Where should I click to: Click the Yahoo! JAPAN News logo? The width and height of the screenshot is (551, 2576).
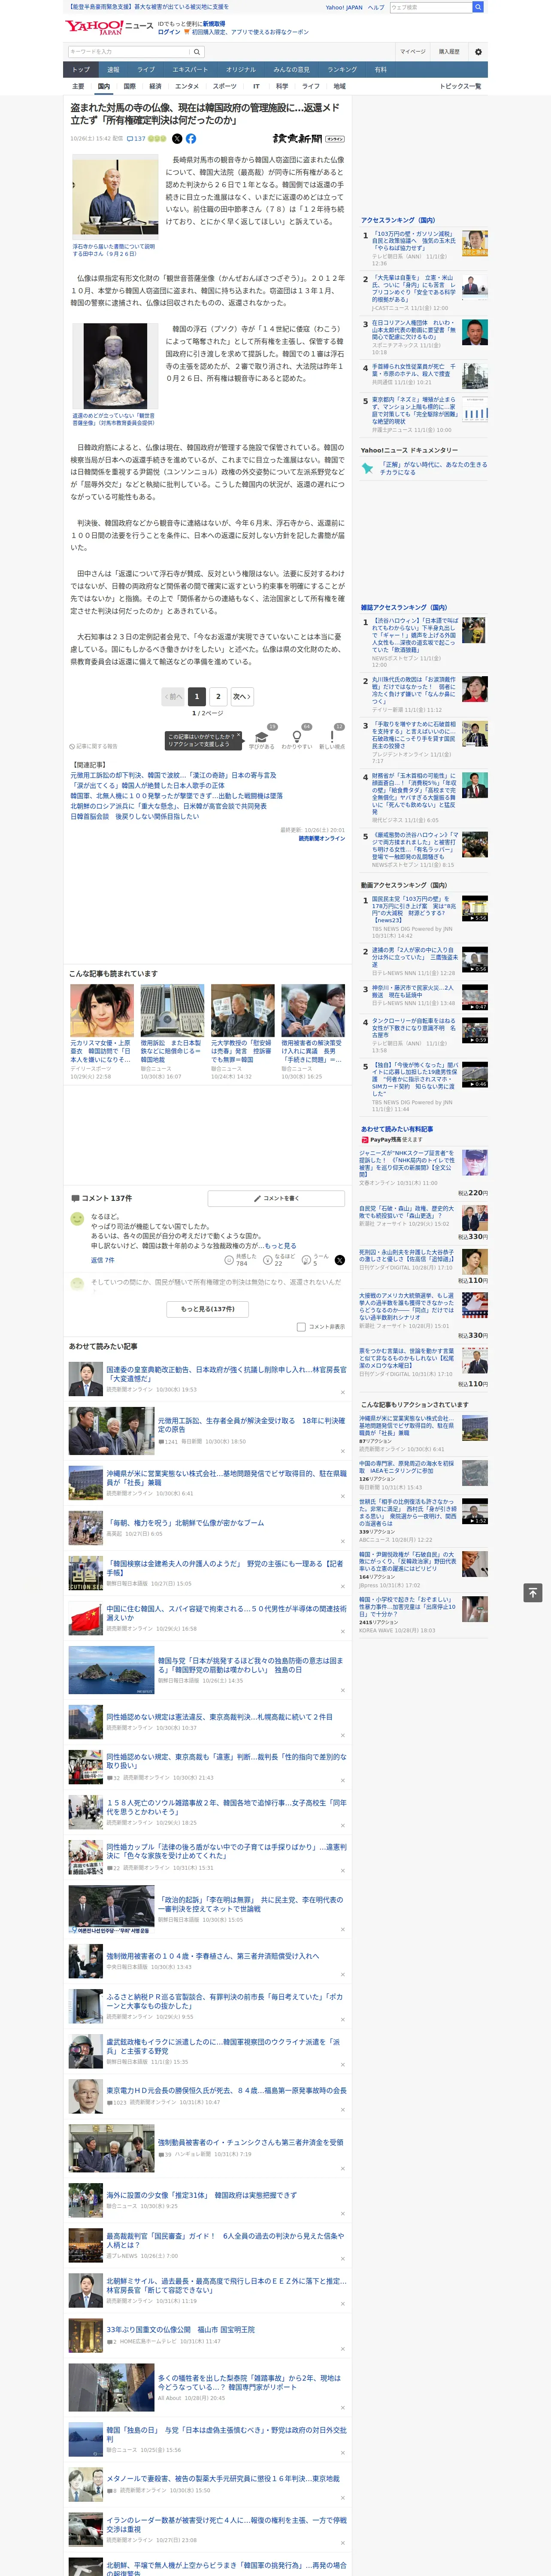coord(109,27)
